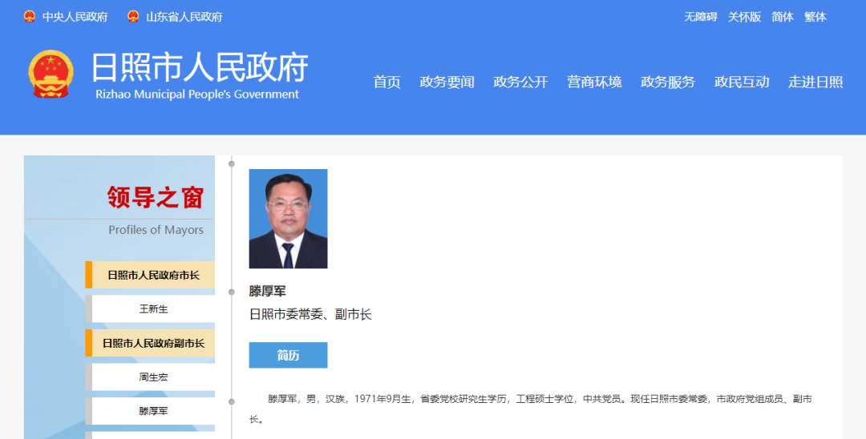Screen dimensions: 866x439
Task: Click the national emblem logo beside the site title
Action: (51, 74)
